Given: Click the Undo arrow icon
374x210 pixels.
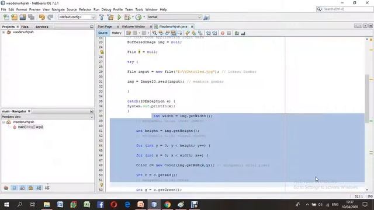Looking at the screenshot, I should tap(41, 17).
